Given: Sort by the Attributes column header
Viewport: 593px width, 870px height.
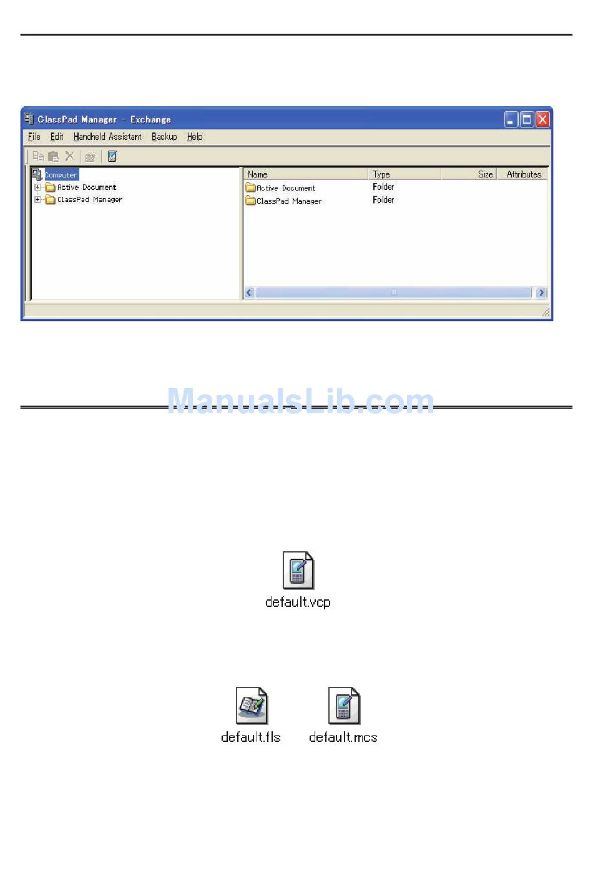Looking at the screenshot, I should click(x=522, y=174).
